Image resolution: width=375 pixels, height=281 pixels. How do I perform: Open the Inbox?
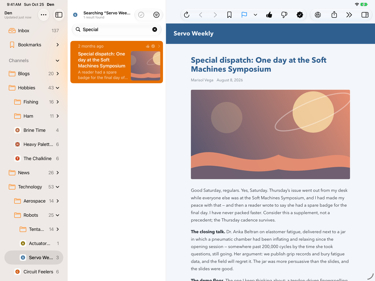34,30
